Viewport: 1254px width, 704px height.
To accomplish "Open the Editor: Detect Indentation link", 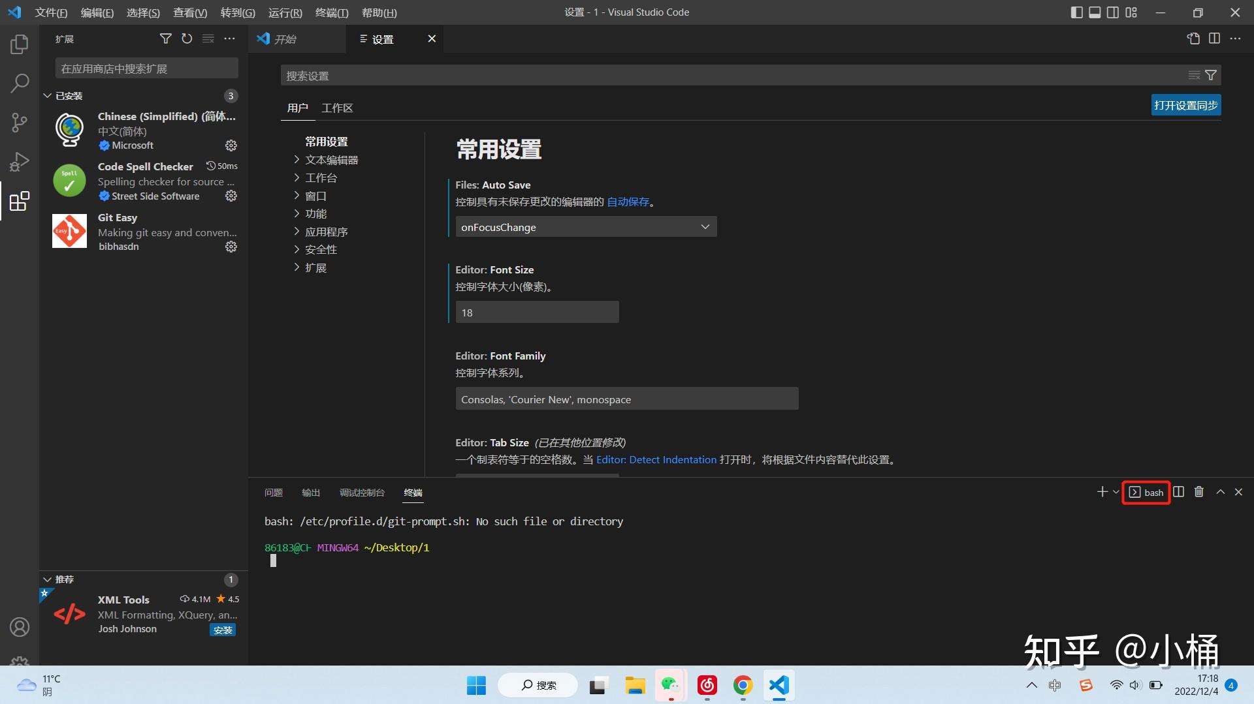I will (656, 459).
